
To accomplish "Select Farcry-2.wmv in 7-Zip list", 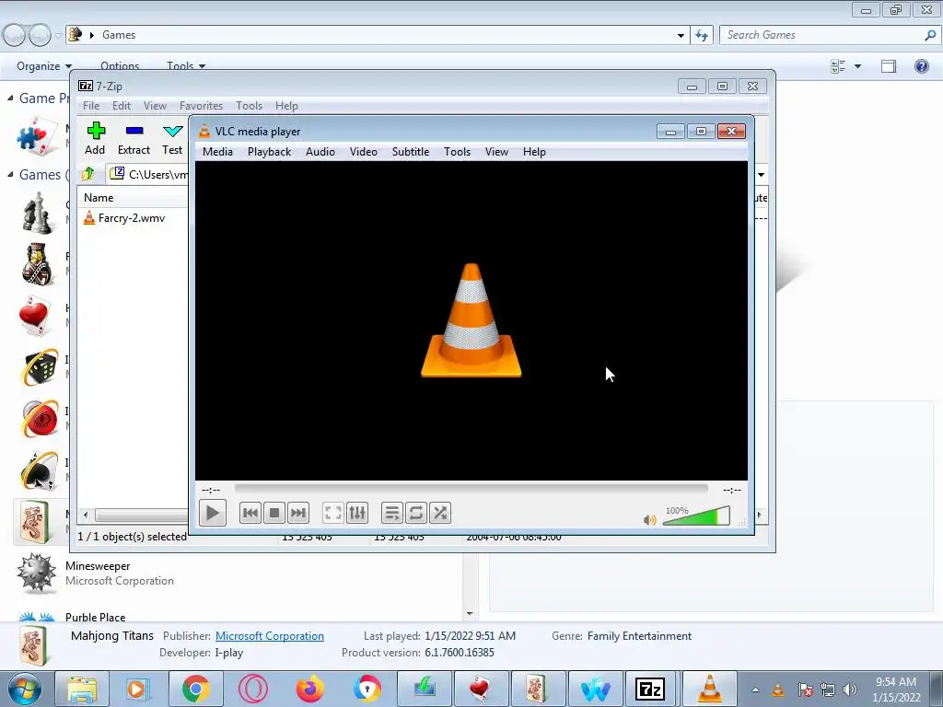I will click(x=124, y=218).
